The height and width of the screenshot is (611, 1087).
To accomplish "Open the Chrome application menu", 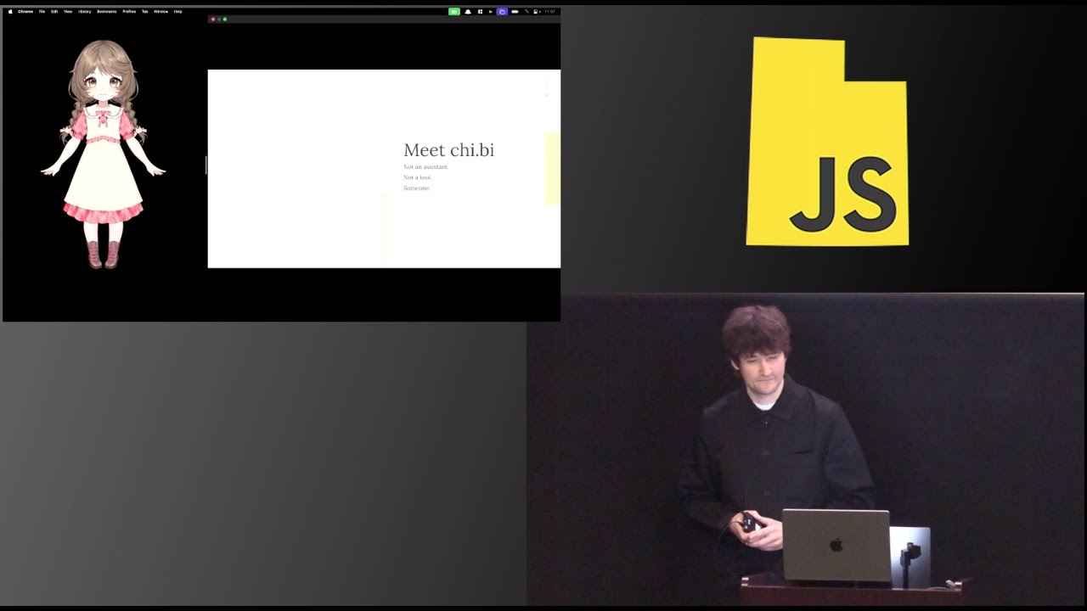I will [x=25, y=12].
